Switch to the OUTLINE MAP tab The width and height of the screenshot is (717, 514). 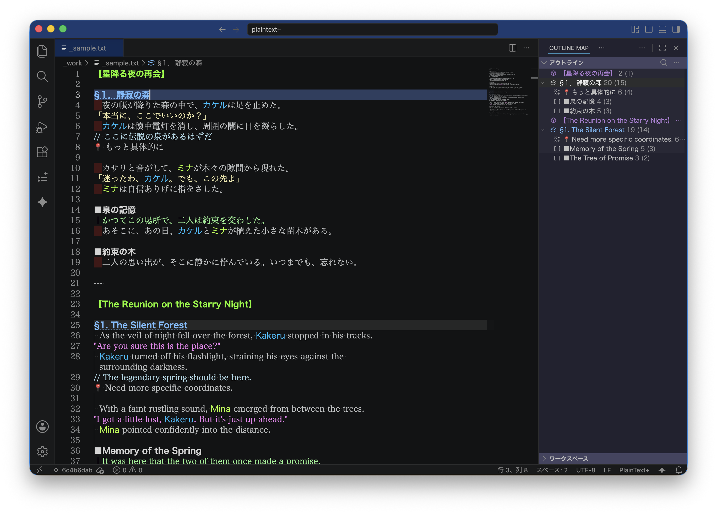click(x=568, y=48)
